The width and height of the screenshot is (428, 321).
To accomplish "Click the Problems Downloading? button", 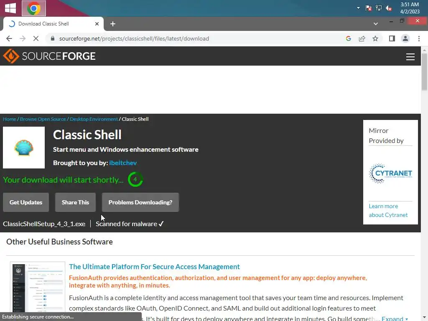I will click(140, 202).
